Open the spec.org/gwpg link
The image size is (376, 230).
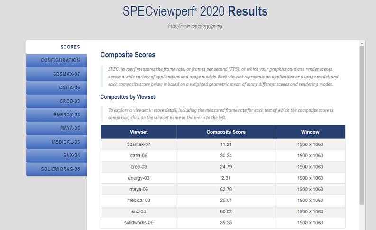[195, 26]
